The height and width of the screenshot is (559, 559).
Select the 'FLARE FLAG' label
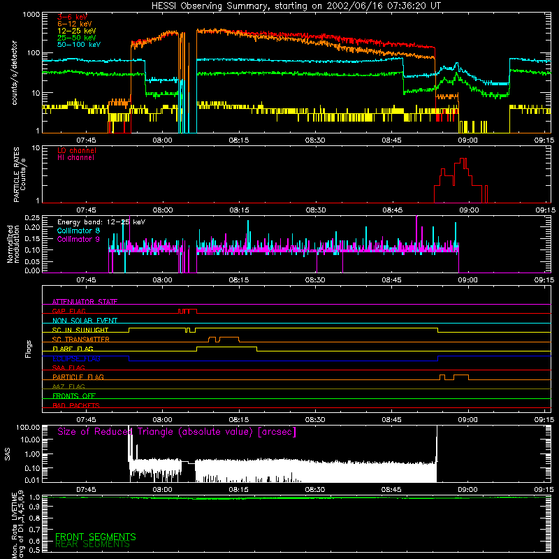coord(73,349)
